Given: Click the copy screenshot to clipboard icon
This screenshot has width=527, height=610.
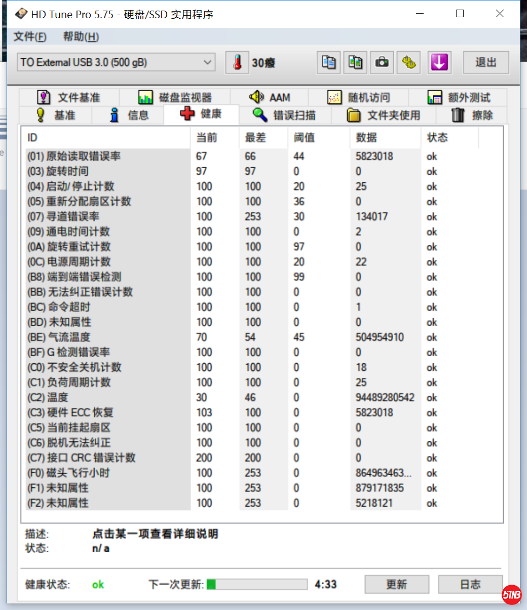Looking at the screenshot, I should pos(355,63).
